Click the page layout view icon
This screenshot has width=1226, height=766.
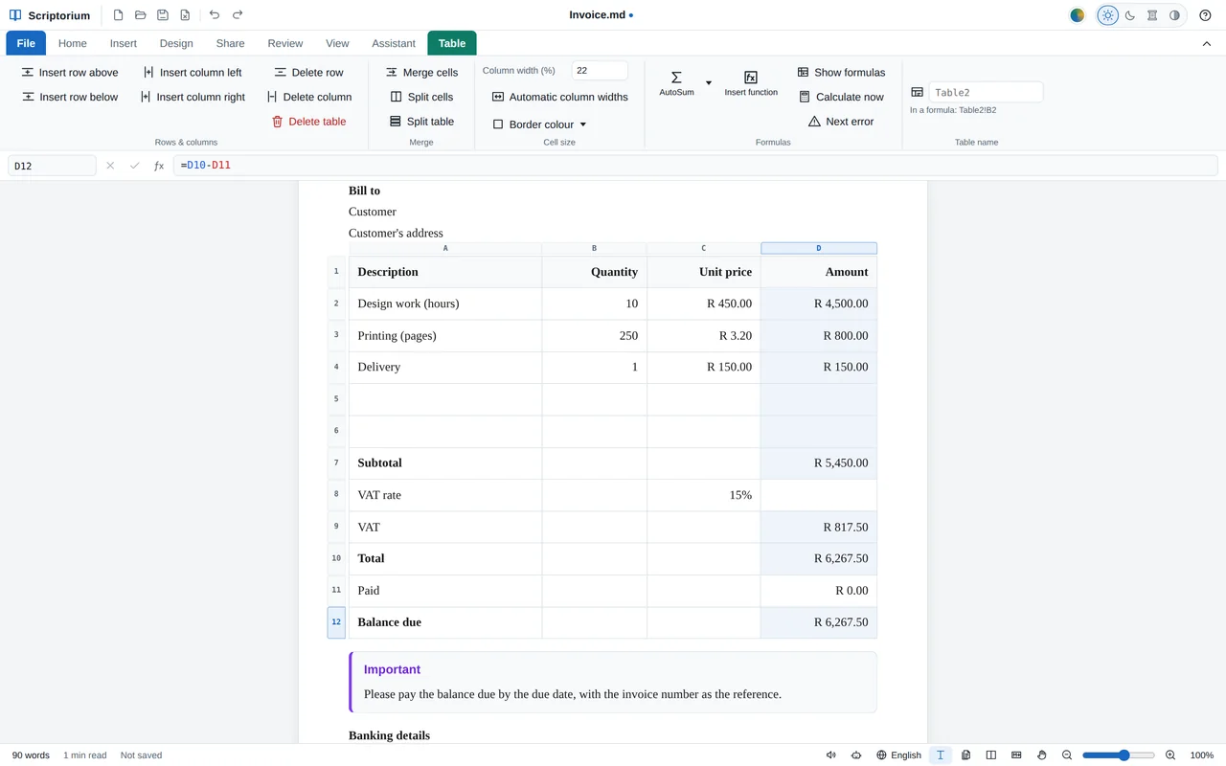point(966,755)
